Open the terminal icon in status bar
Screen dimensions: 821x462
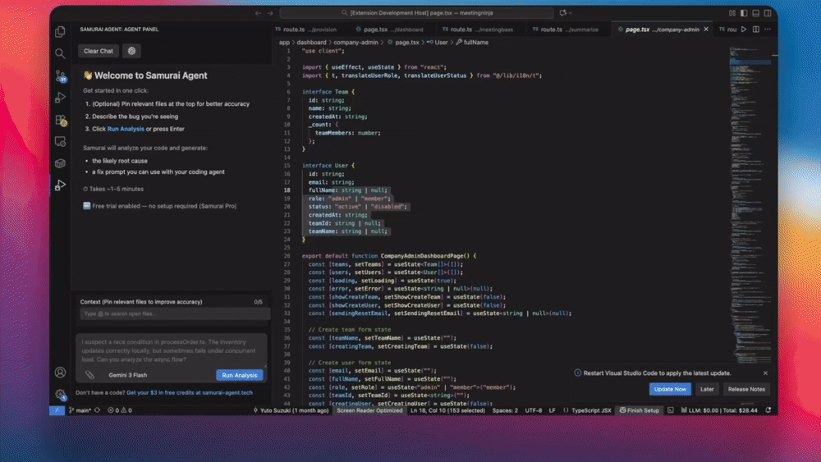point(671,410)
